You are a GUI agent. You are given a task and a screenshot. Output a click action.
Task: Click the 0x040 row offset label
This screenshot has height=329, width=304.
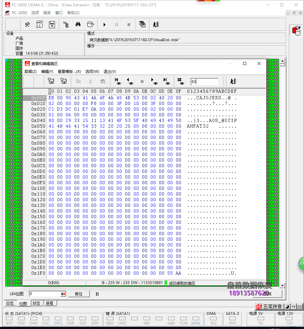[38, 120]
